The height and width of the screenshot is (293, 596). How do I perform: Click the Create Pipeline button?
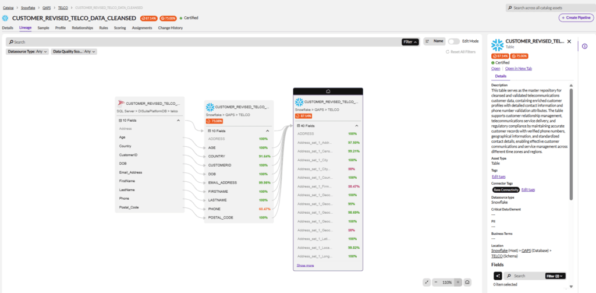coord(576,18)
